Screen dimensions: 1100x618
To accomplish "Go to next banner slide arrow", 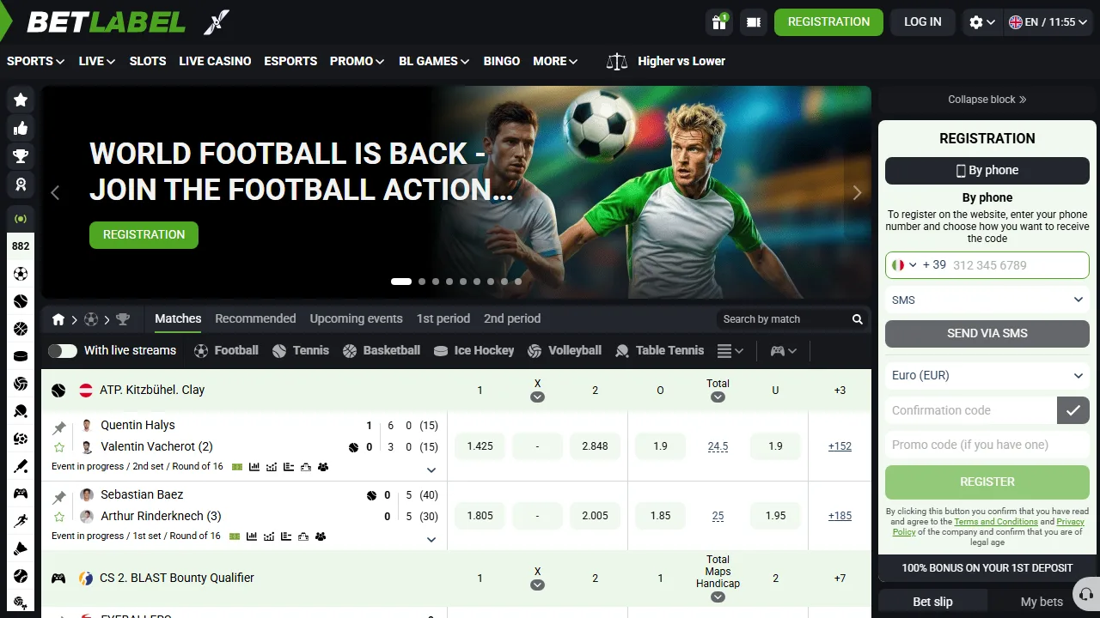I will point(857,193).
